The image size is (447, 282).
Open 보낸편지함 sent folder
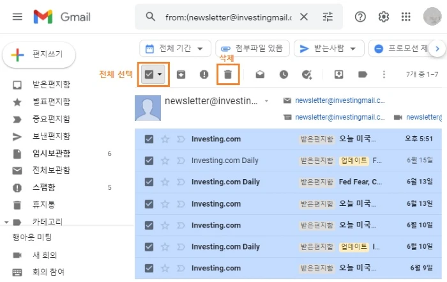(x=51, y=136)
